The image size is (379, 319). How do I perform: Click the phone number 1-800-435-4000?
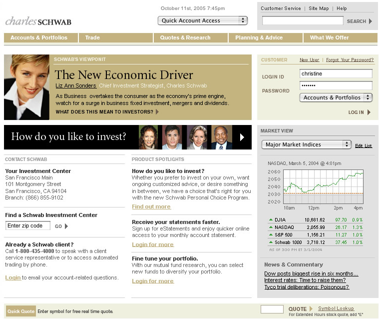[34, 251]
